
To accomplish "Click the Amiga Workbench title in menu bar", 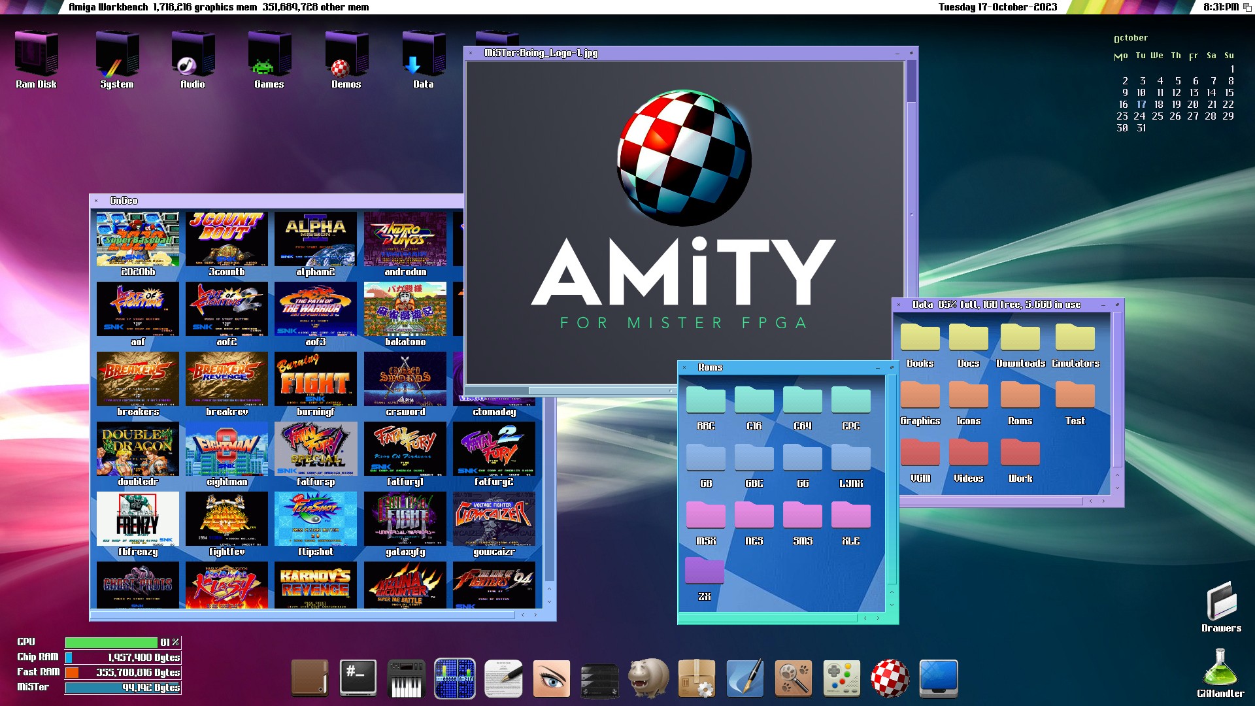I will pyautogui.click(x=109, y=7).
